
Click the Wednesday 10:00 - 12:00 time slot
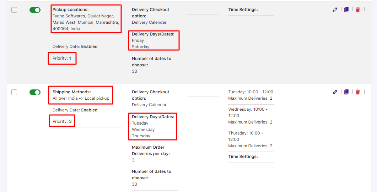pos(248,113)
